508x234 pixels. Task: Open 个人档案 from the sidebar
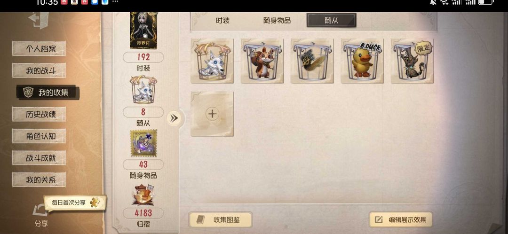[39, 48]
